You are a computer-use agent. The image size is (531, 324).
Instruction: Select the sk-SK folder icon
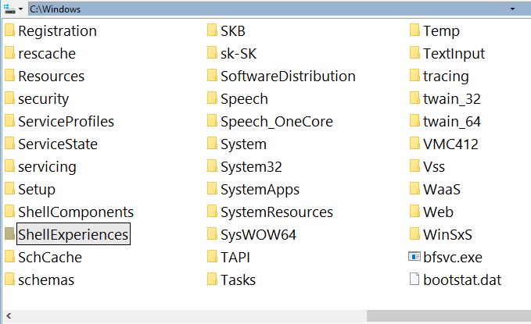212,53
